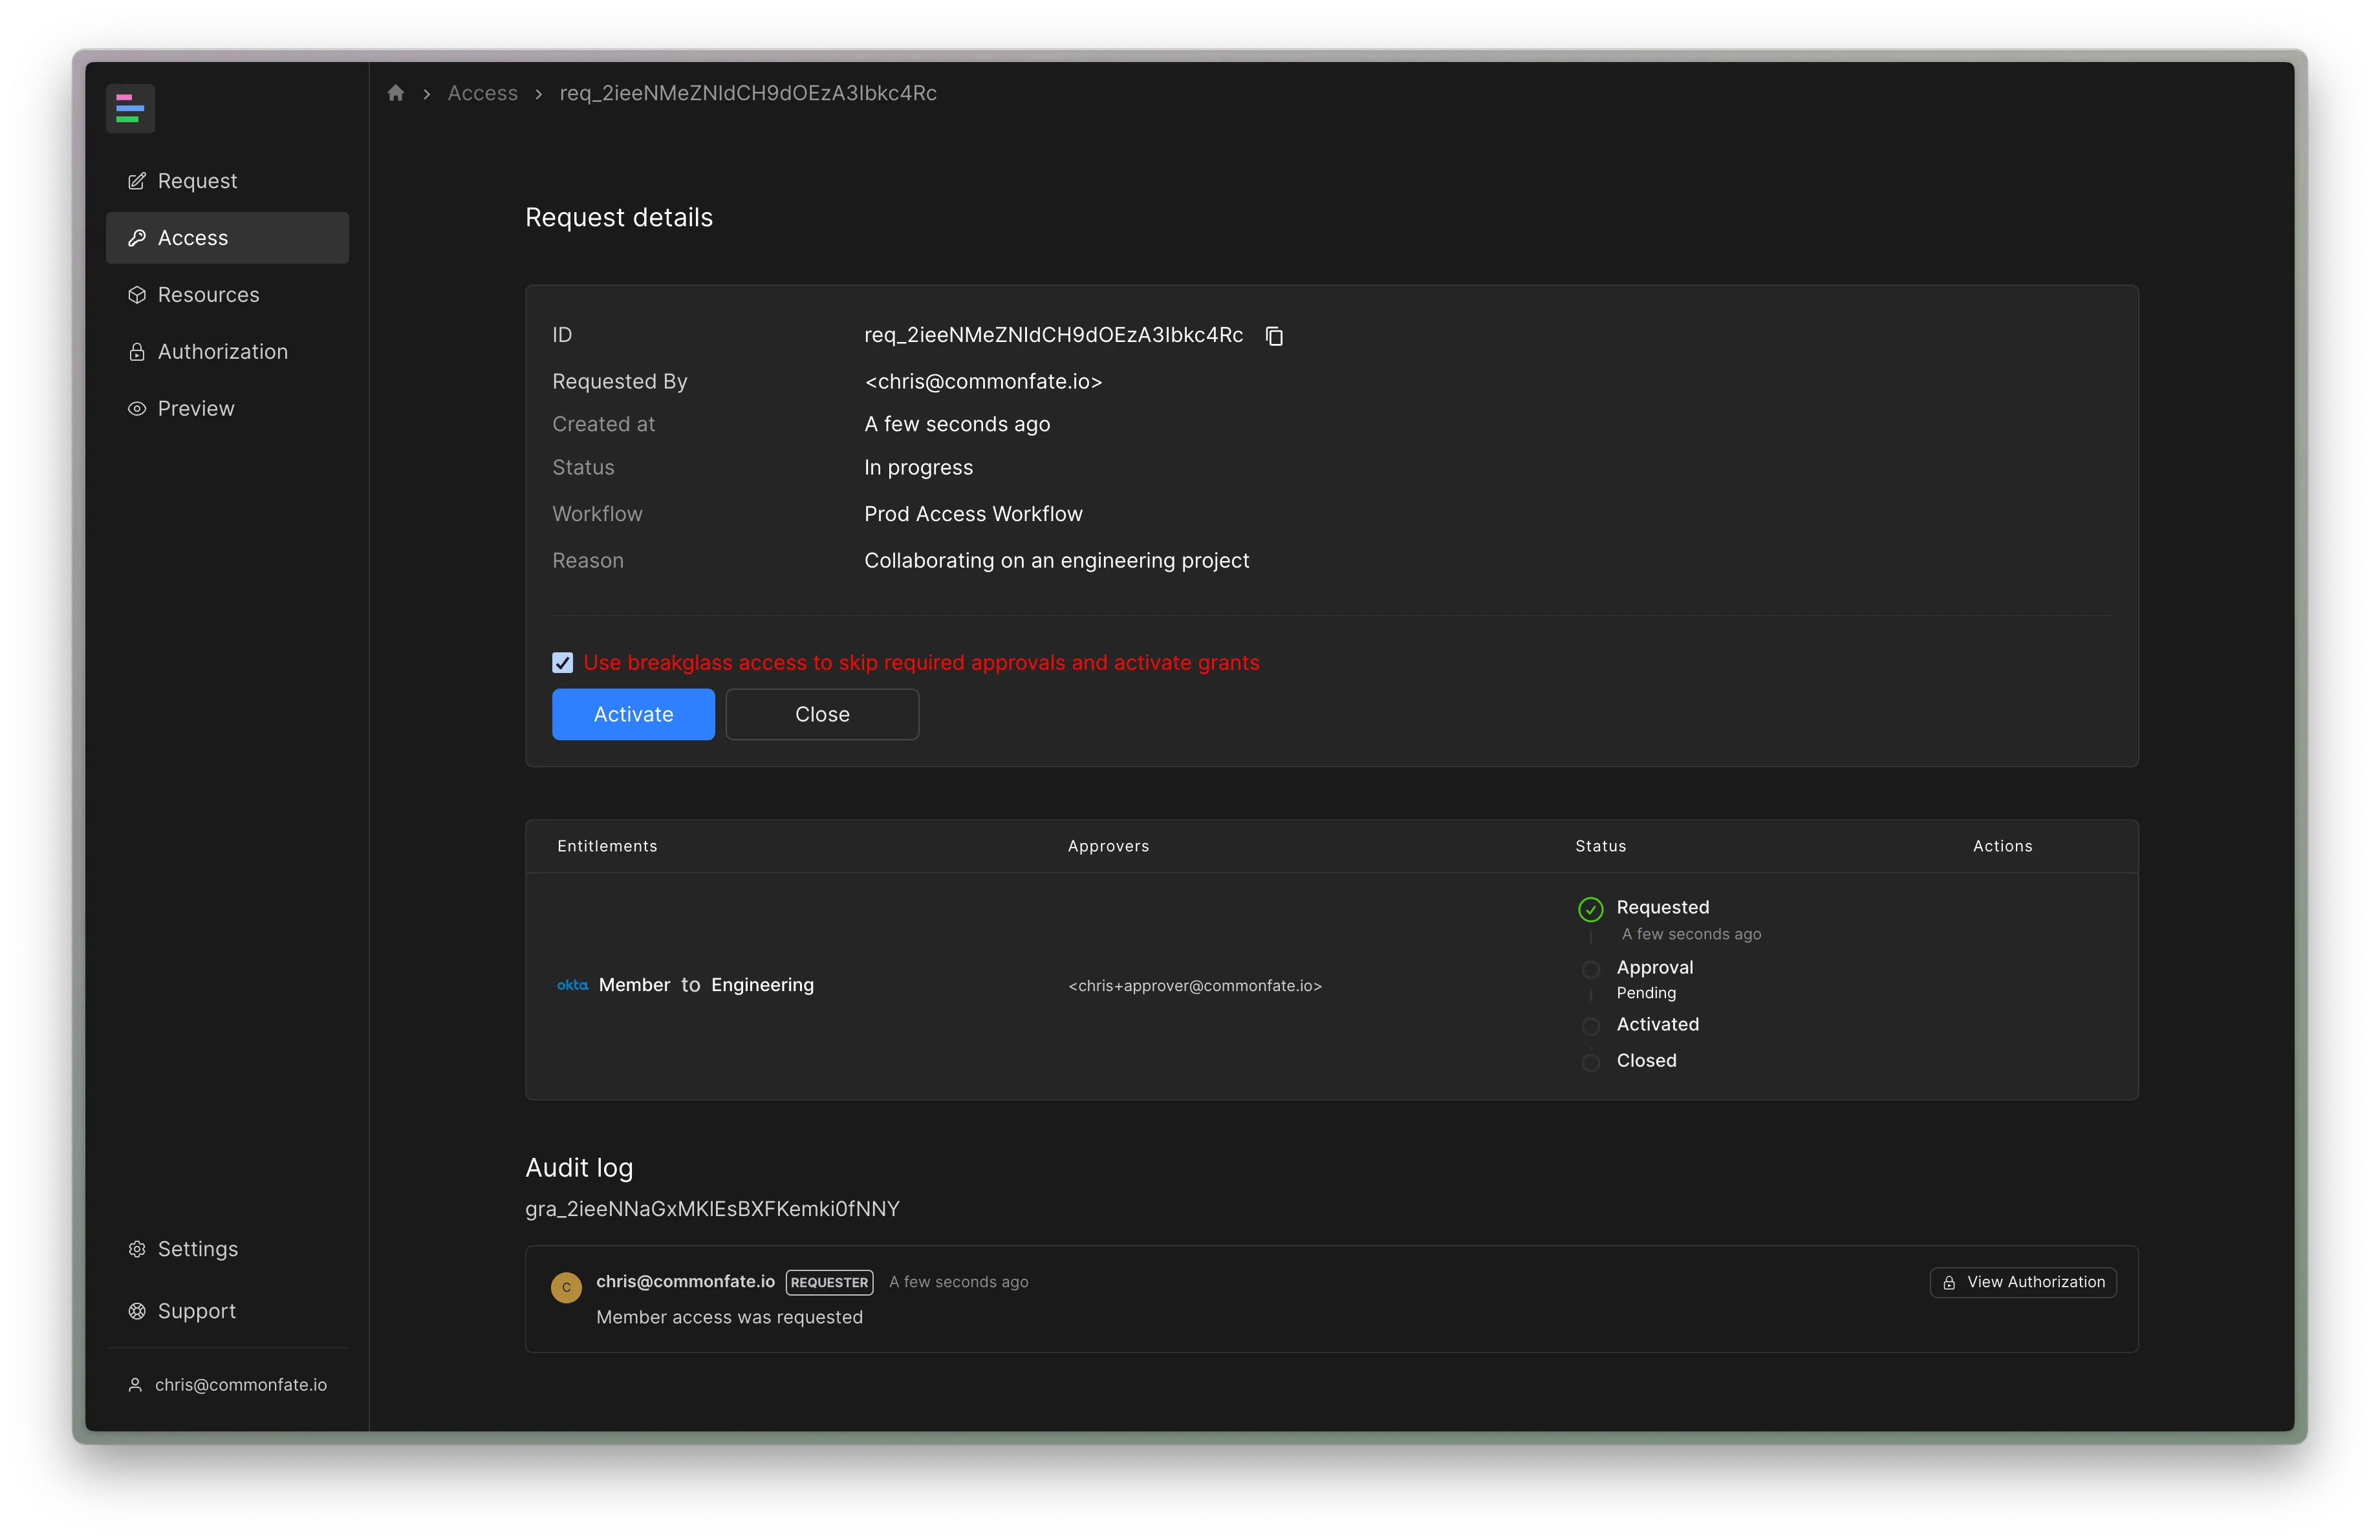Image resolution: width=2380 pixels, height=1540 pixels.
Task: Click the View Authorization button
Action: [2022, 1281]
